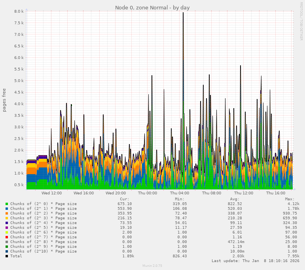Image resolution: width=305 pixels, height=270 pixels.
Task: Click the 'Chunks of (2^ 4) * Page size' legend label
Action: [44, 223]
